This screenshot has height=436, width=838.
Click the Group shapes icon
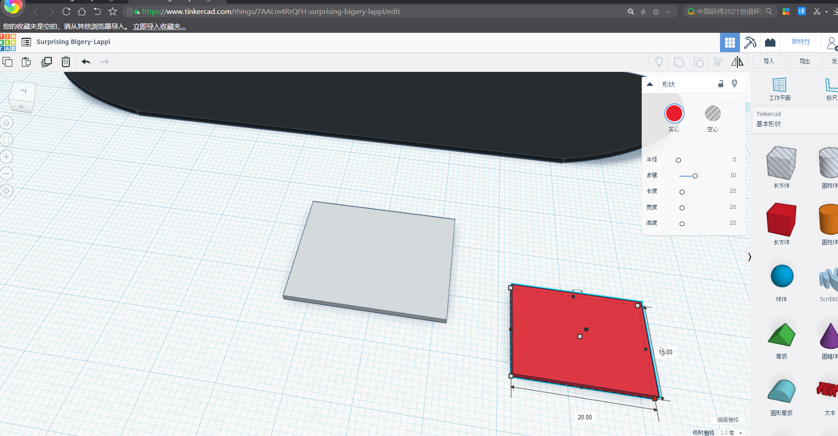coord(679,62)
